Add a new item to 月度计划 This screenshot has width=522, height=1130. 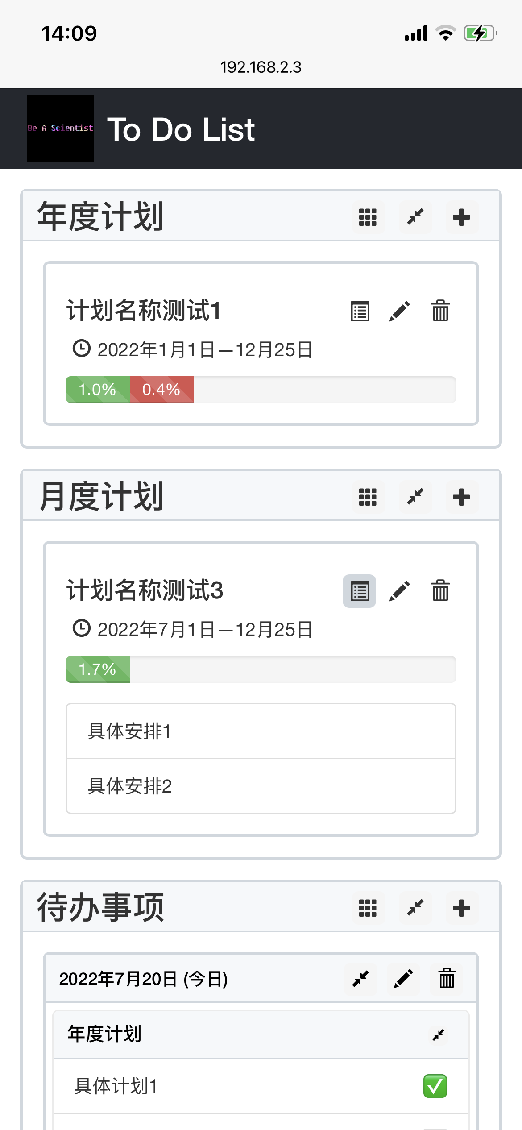point(461,497)
